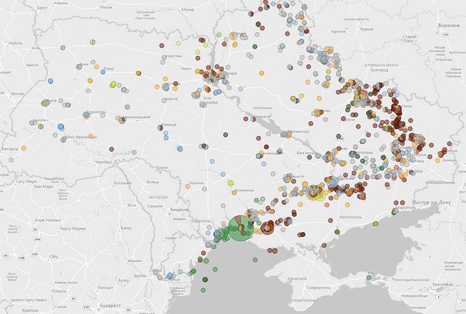
Task: Click the large green pie-chart cluster marker
Action: click(241, 229)
